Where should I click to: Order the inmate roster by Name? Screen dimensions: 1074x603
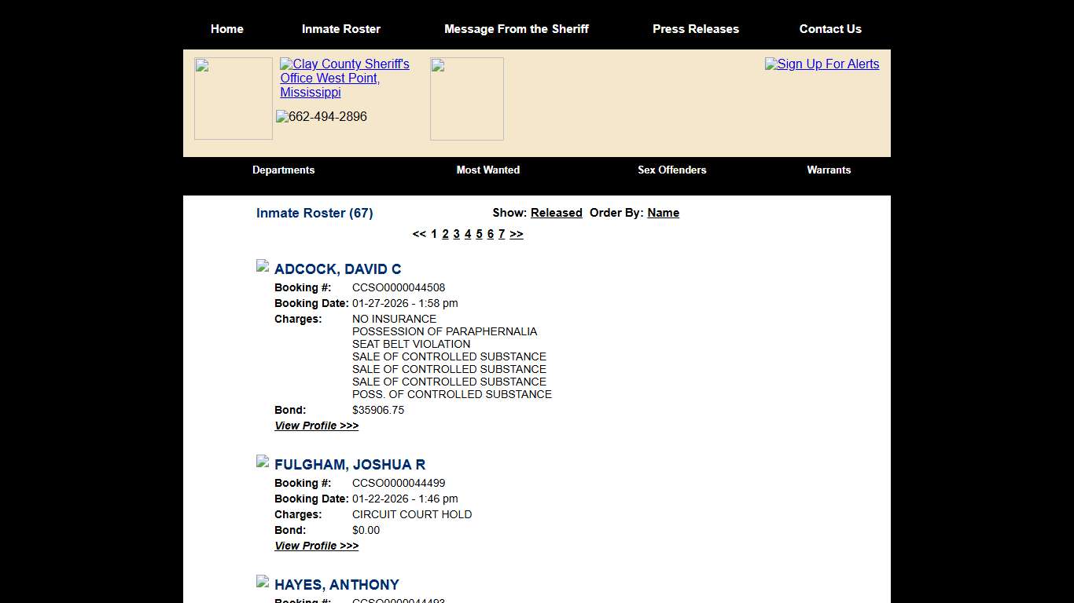point(663,213)
